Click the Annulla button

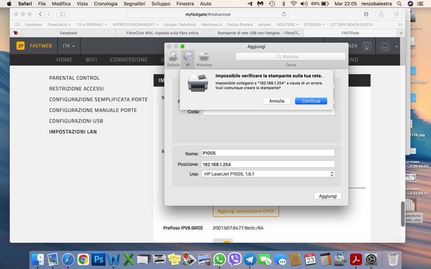click(x=277, y=101)
